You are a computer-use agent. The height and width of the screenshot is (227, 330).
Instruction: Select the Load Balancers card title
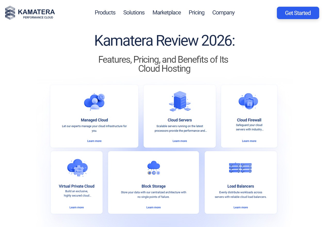[x=241, y=186]
